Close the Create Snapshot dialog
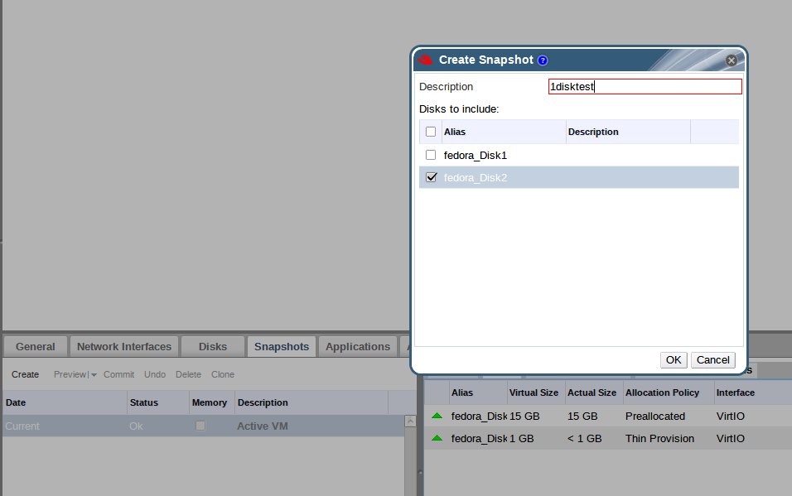This screenshot has width=792, height=496. click(731, 60)
